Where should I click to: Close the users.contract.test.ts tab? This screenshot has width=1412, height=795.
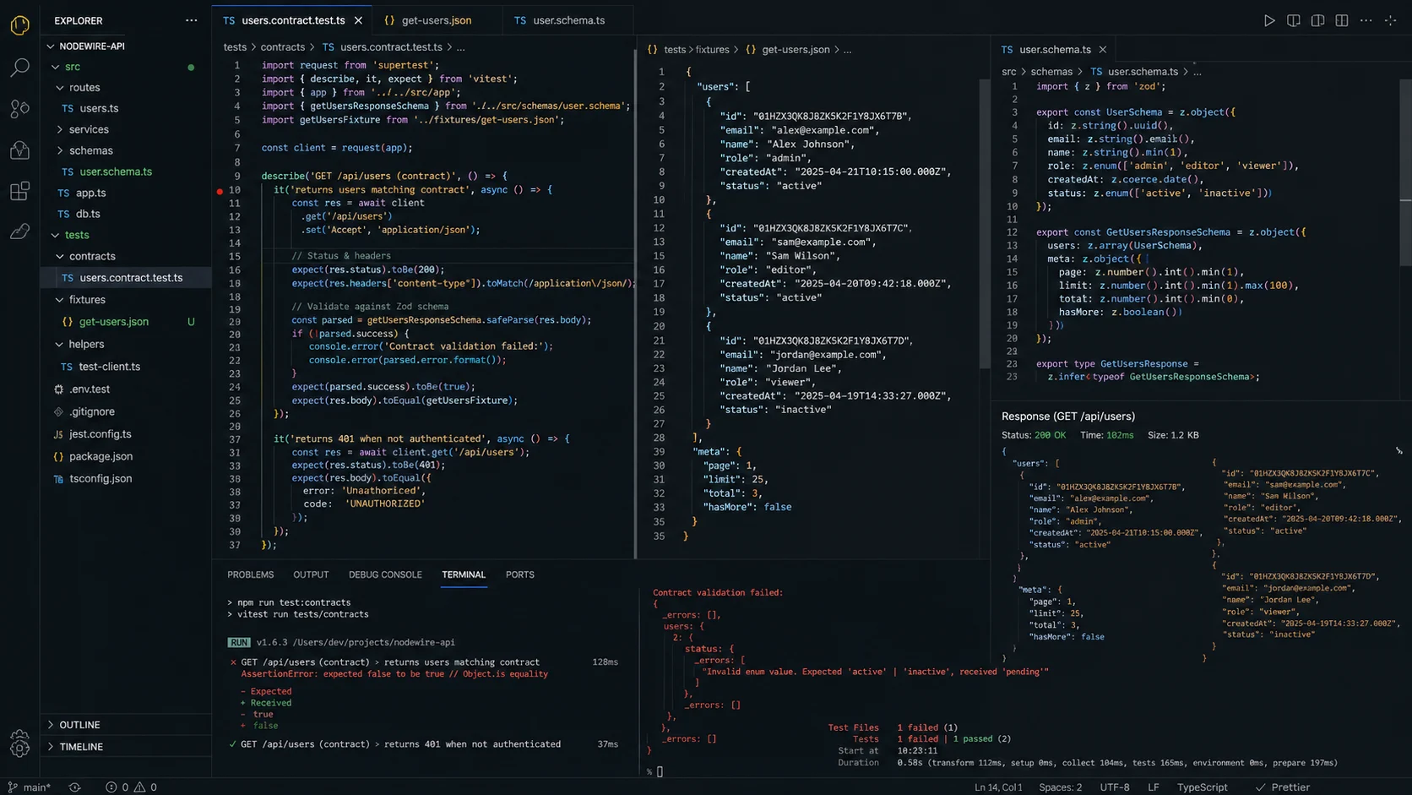[x=358, y=20]
